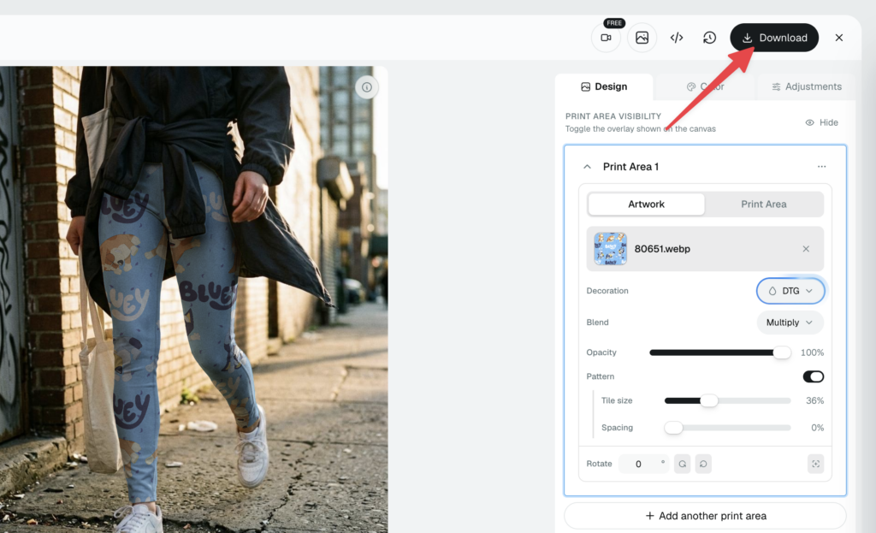
Task: Select the Artwork segment
Action: [647, 204]
